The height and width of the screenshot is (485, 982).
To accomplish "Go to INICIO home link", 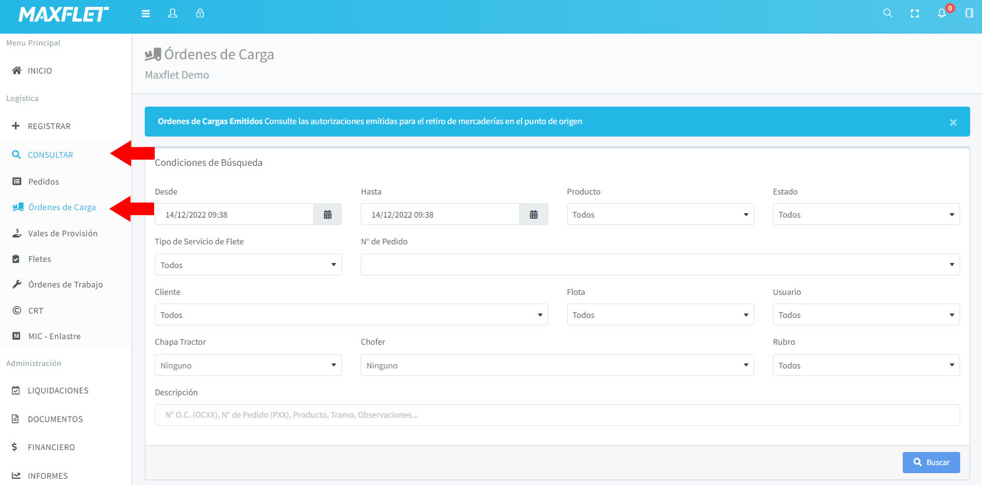I will [x=39, y=70].
